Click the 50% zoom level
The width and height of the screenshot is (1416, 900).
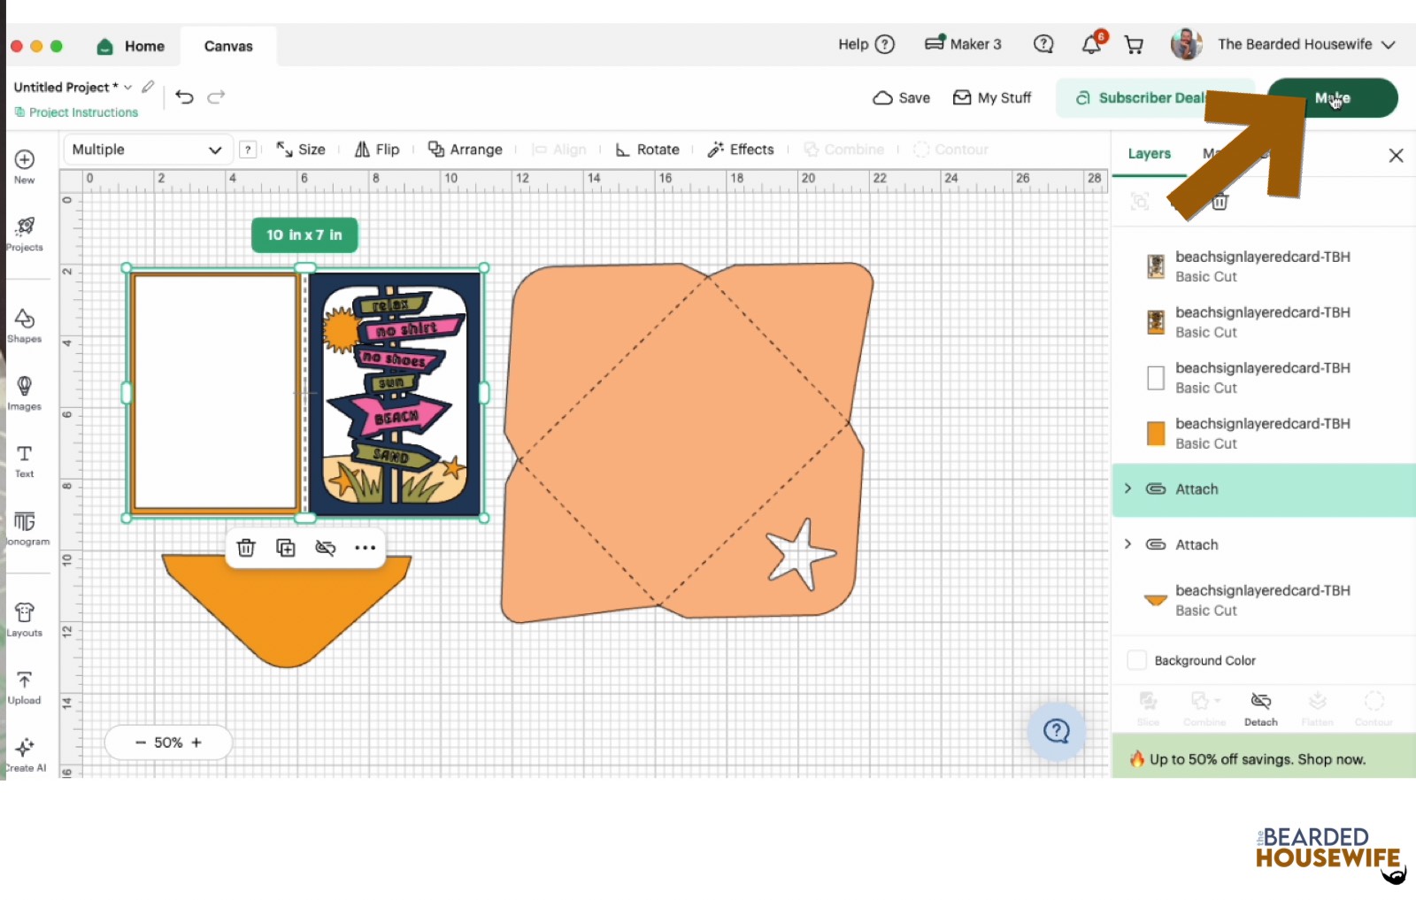(x=168, y=742)
